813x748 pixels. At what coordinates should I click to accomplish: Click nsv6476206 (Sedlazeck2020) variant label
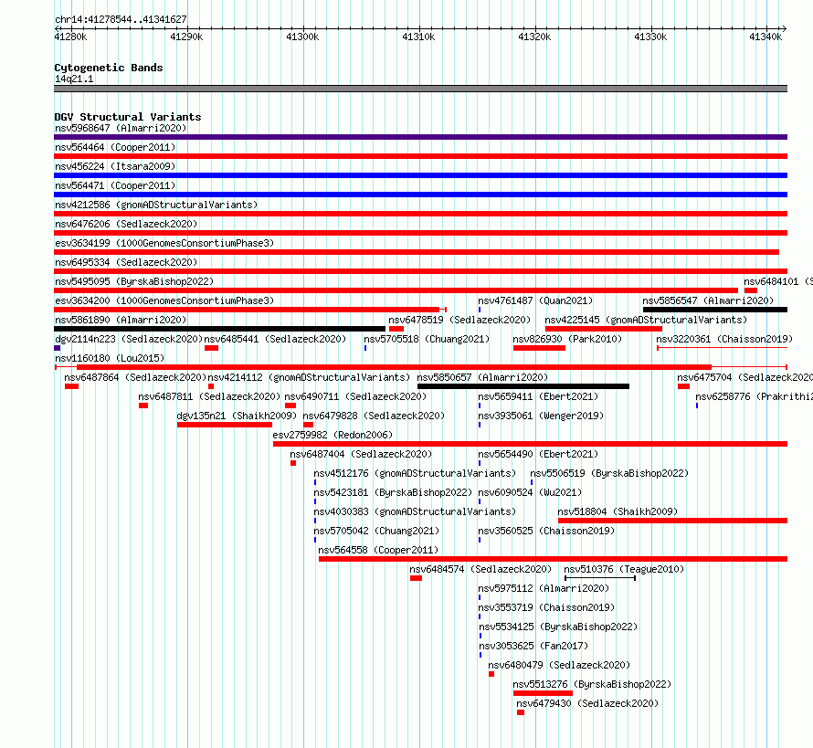(x=126, y=224)
